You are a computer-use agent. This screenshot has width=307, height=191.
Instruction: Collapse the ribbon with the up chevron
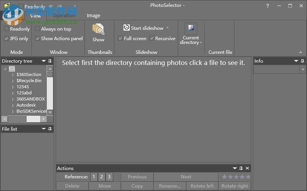click(300, 52)
